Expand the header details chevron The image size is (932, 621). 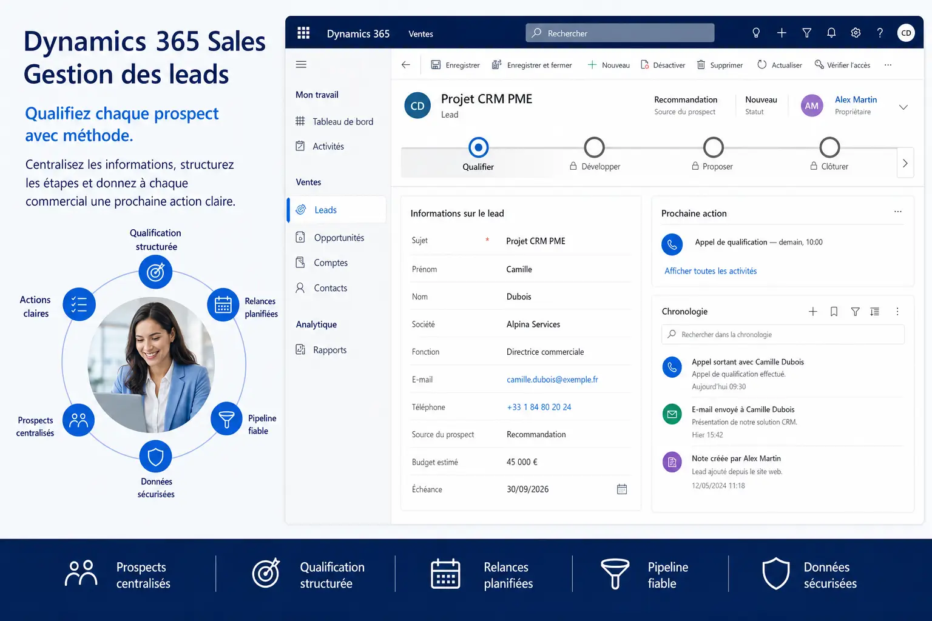[903, 107]
